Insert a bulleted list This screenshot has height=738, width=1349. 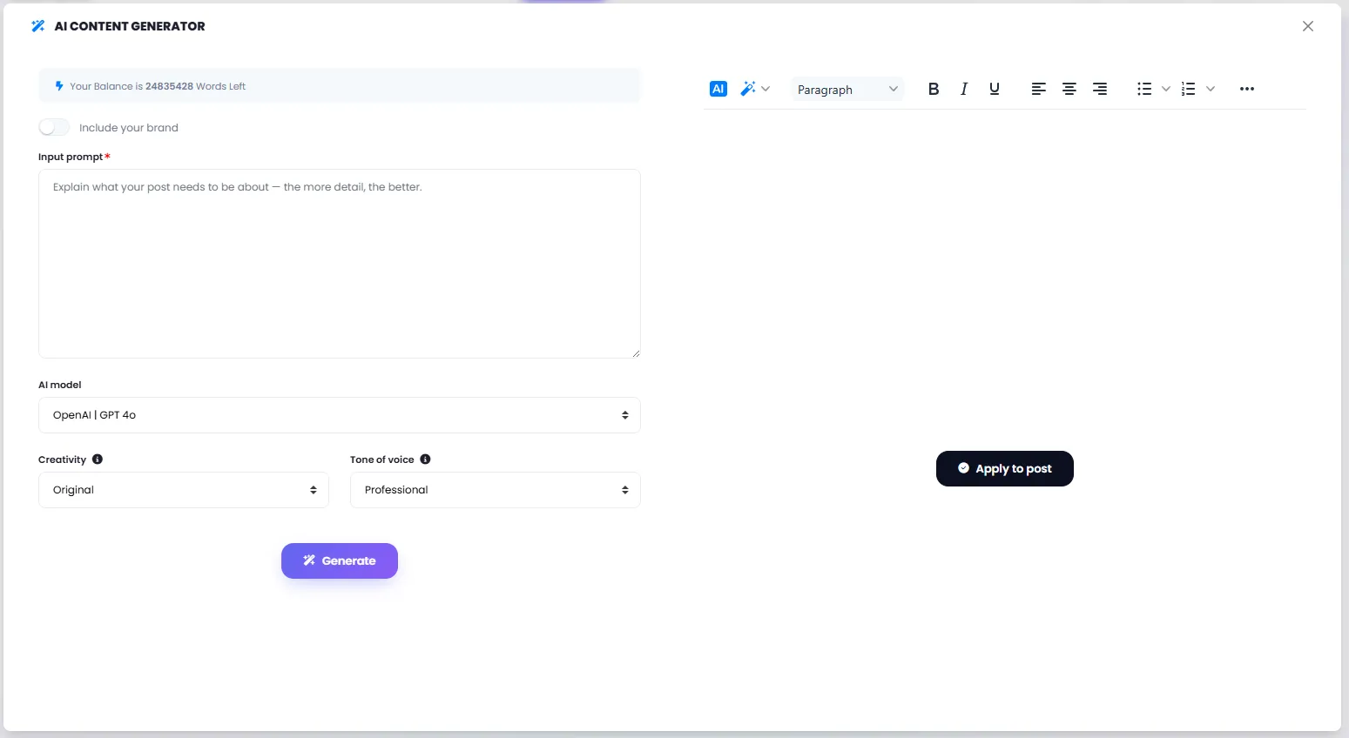[1144, 89]
